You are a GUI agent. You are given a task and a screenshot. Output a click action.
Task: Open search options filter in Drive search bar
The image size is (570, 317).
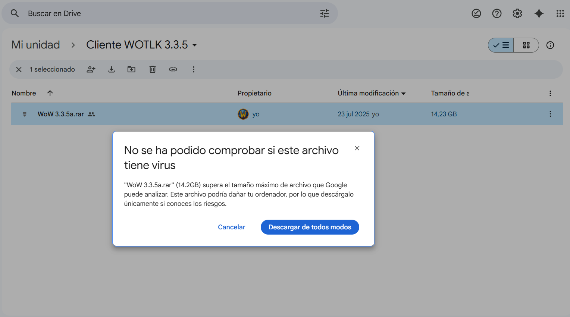324,13
